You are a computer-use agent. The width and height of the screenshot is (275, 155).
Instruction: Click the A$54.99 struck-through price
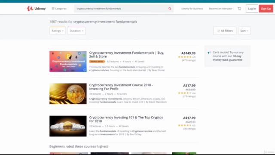190,90
